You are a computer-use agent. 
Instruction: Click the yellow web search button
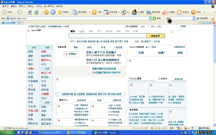tap(155, 36)
